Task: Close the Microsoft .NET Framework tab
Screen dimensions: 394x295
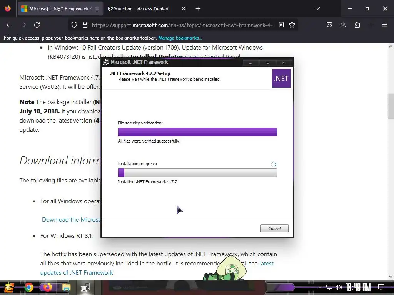Action: (97, 9)
